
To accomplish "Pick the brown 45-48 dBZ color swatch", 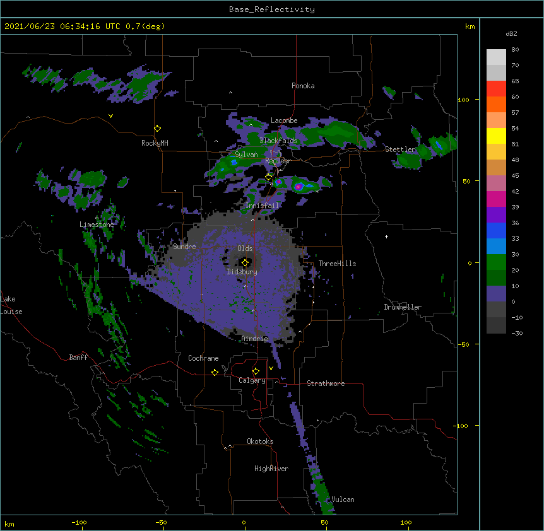I will [496, 167].
